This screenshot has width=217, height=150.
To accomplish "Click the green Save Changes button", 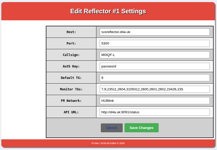I will [141, 128].
